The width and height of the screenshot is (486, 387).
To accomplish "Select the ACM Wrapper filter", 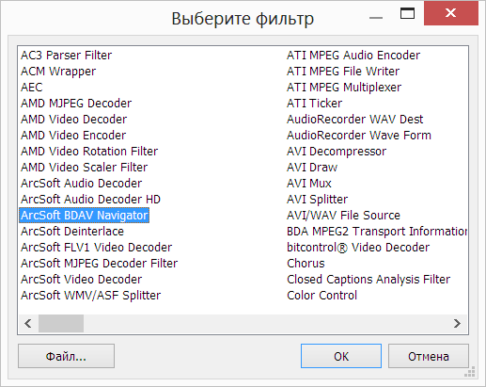I will click(x=58, y=72).
